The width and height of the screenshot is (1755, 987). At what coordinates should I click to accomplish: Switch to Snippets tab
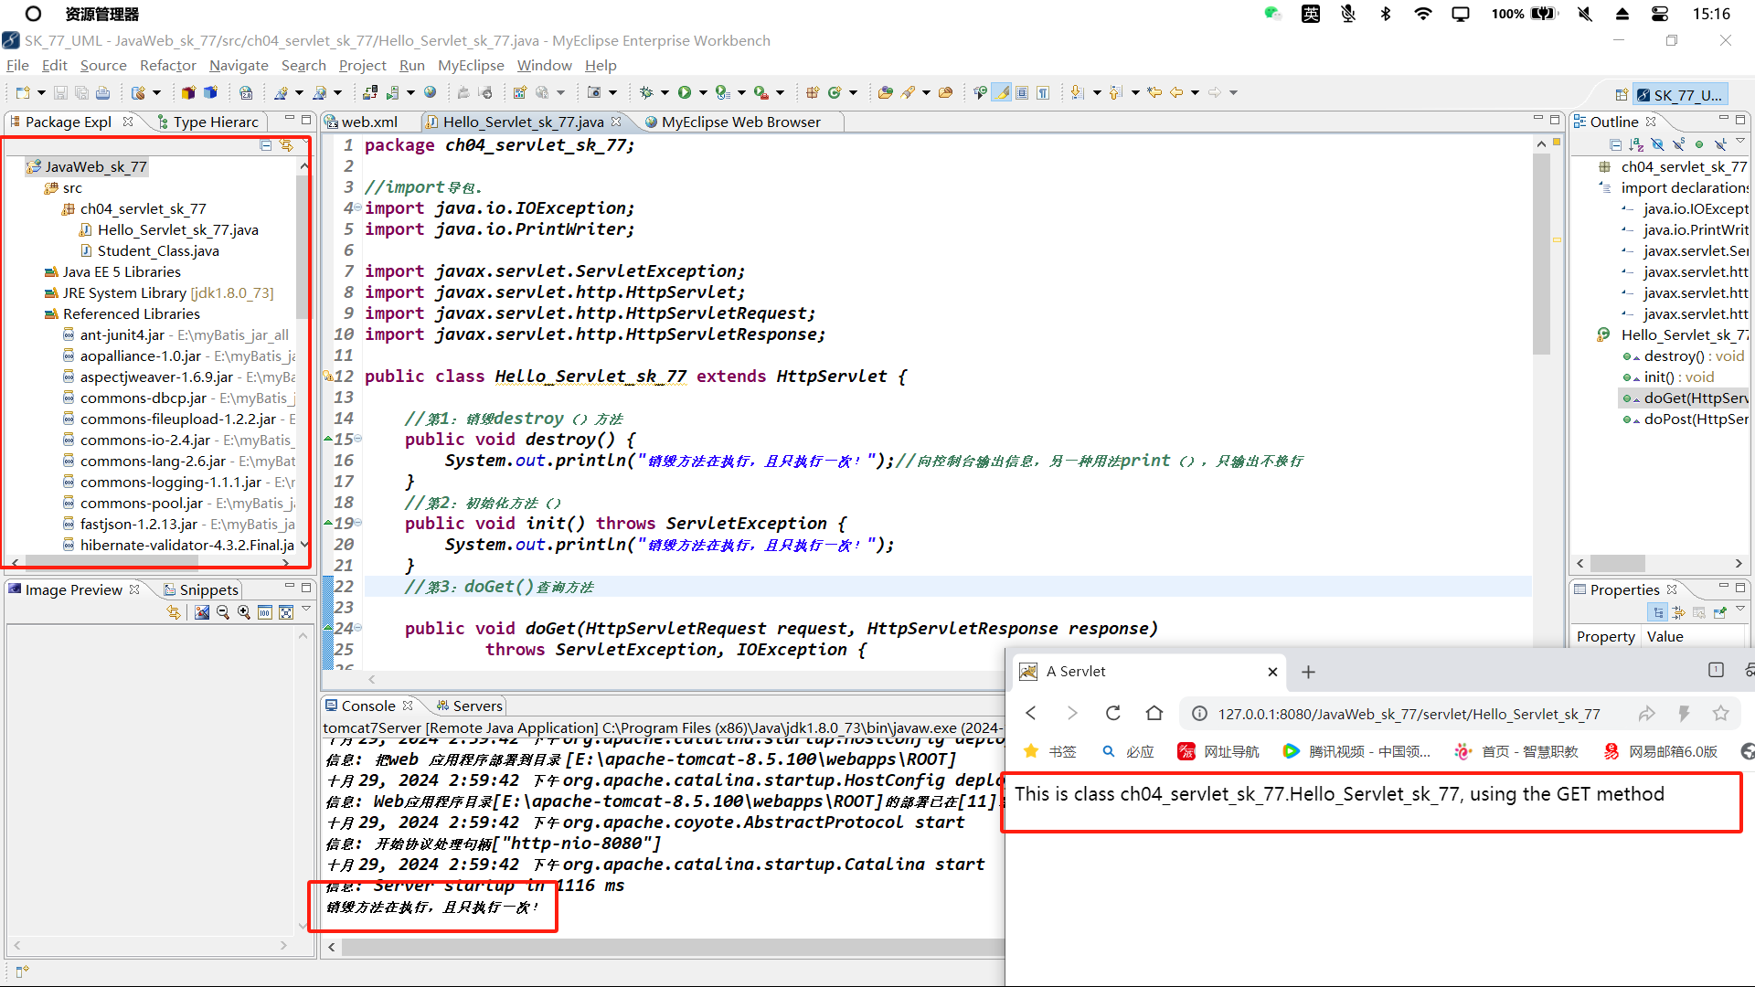pyautogui.click(x=200, y=589)
